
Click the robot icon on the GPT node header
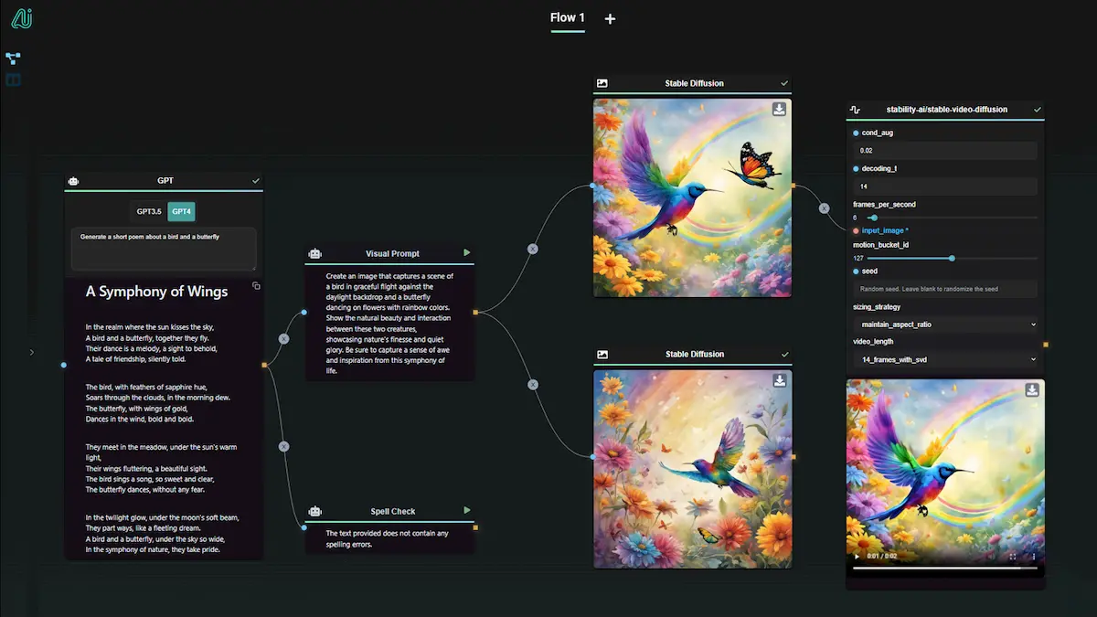click(73, 180)
